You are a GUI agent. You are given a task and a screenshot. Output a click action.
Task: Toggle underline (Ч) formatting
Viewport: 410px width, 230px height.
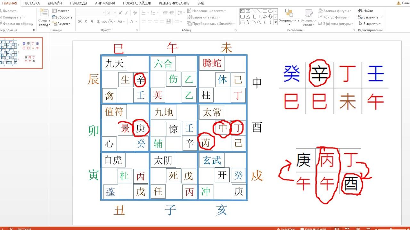point(92,21)
